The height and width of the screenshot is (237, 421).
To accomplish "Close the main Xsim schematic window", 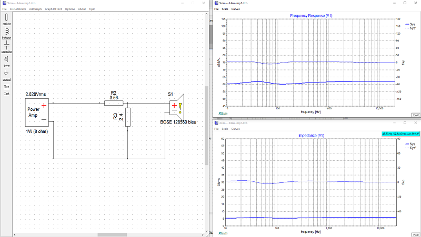I will click(204, 3).
